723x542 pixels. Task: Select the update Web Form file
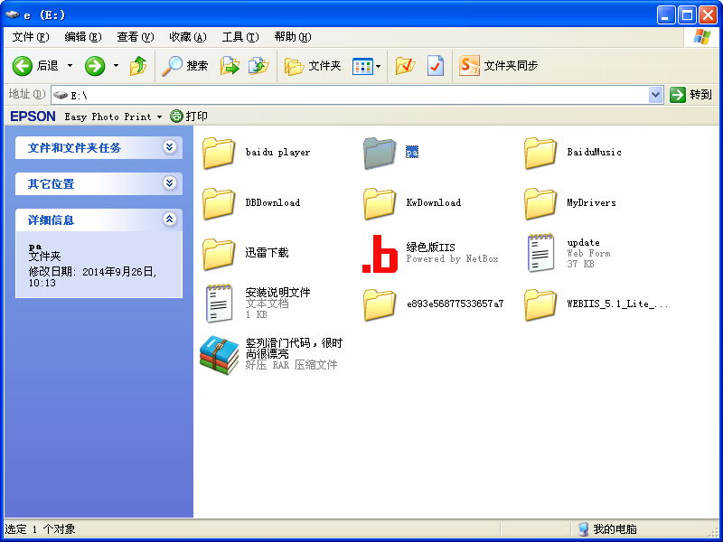[x=541, y=253]
